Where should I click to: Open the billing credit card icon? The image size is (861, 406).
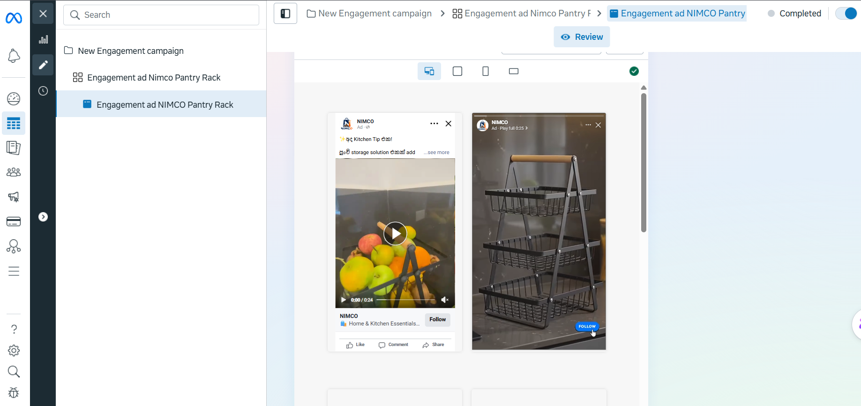(x=14, y=221)
